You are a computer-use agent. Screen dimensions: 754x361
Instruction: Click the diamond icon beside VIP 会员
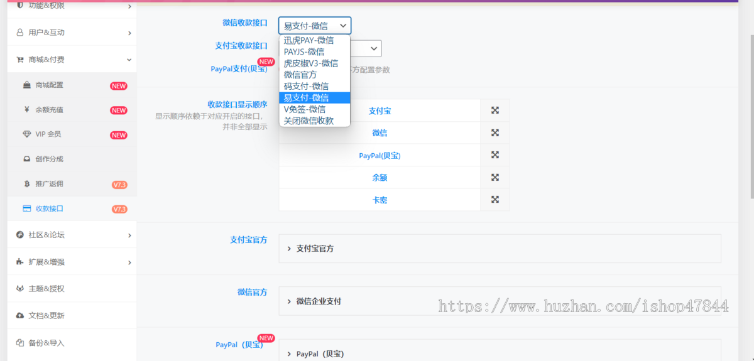(x=27, y=134)
